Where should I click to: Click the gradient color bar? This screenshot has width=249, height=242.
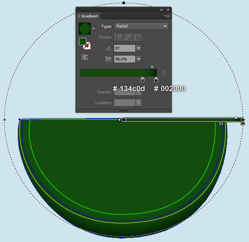tap(118, 73)
